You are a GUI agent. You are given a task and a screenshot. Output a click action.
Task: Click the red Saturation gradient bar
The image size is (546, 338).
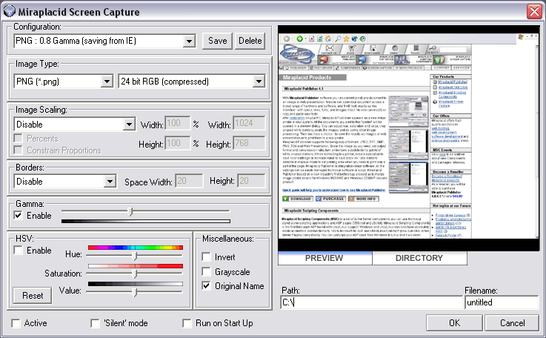click(x=136, y=266)
